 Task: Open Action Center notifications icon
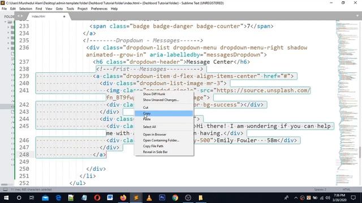(353, 198)
